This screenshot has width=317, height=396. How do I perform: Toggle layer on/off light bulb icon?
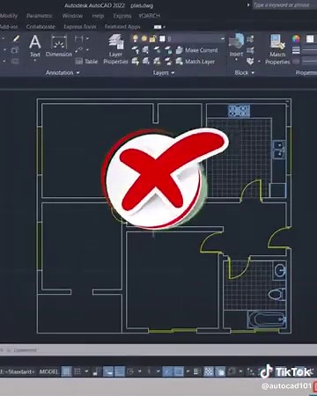[x=136, y=39]
